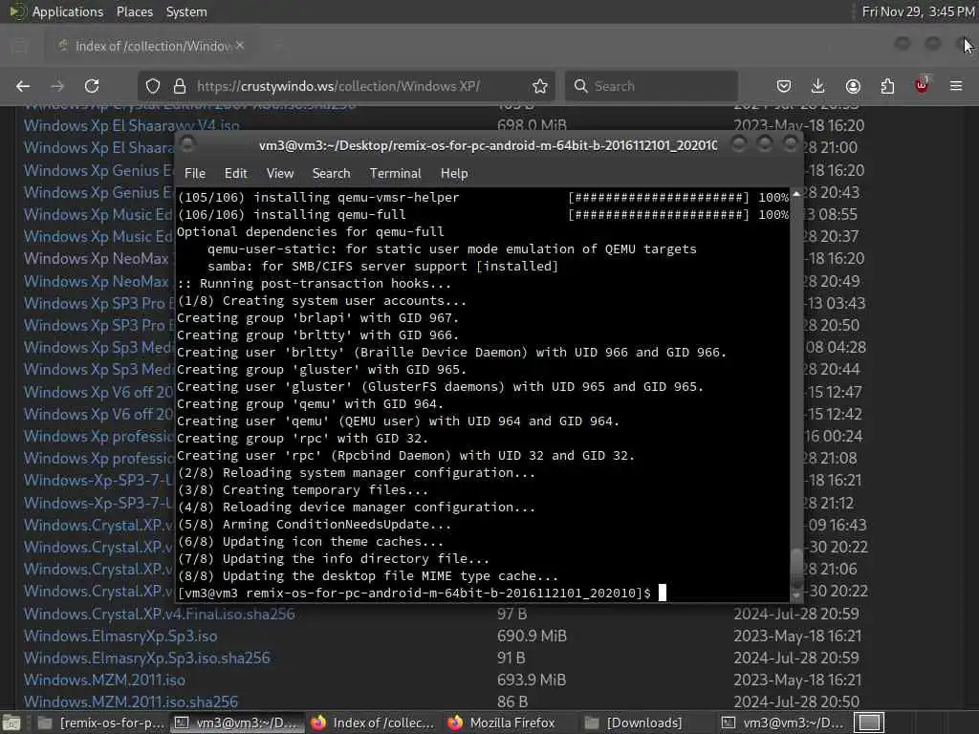Open Firefox hamburger application menu
The height and width of the screenshot is (734, 979).
[956, 86]
